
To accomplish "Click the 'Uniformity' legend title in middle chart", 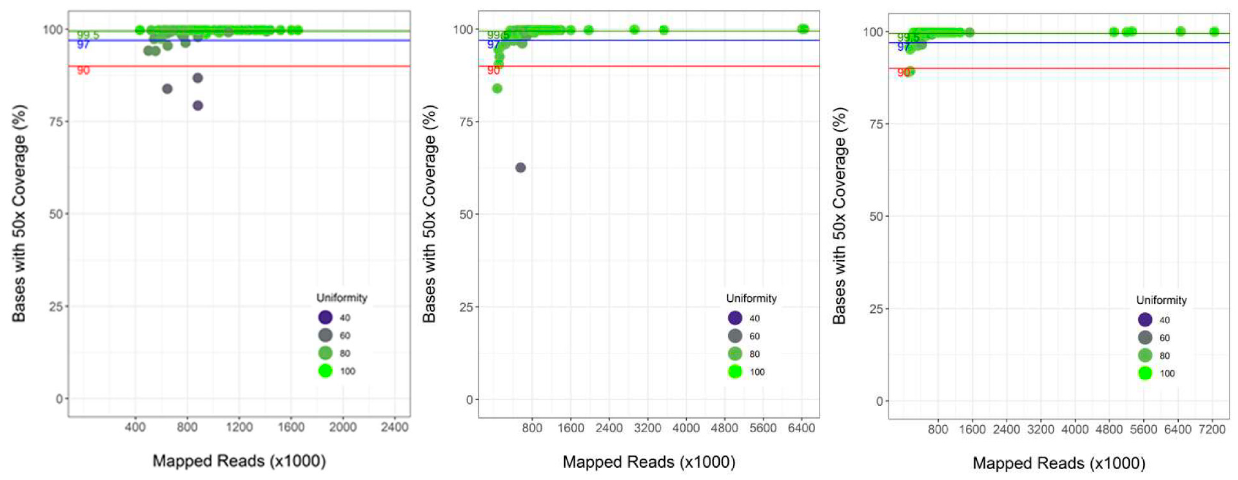I will coord(751,298).
